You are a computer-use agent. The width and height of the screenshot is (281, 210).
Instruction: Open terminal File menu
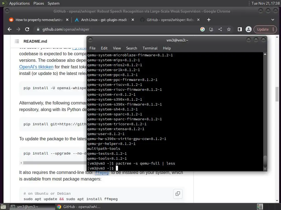click(x=92, y=48)
